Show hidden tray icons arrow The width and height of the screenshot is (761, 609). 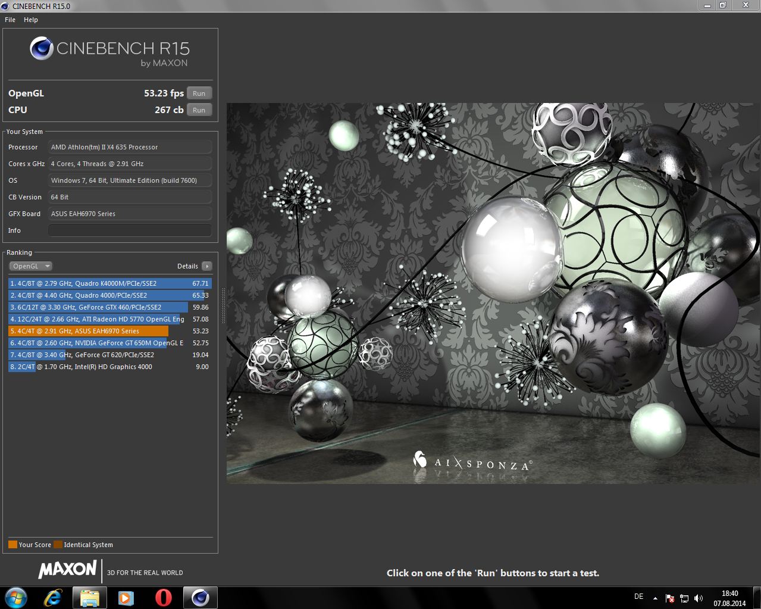(x=655, y=598)
